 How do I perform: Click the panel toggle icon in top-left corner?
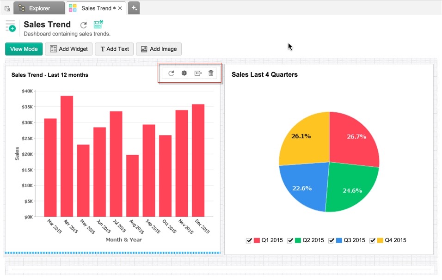[7, 7]
